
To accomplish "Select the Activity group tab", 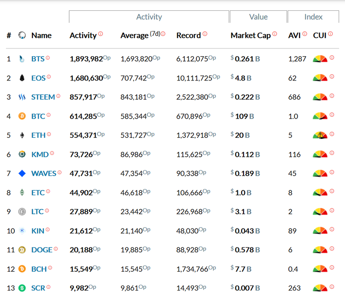I will coord(149,17).
